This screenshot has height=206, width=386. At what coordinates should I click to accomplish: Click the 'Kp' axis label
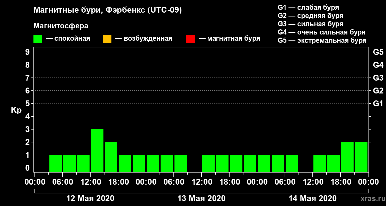(16, 110)
